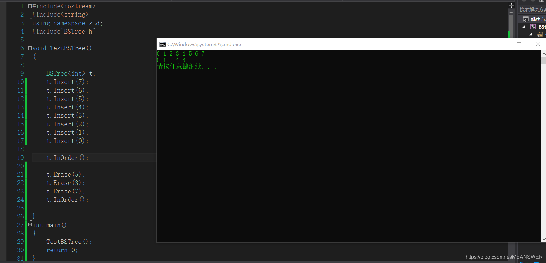This screenshot has width=546, height=263.
Task: Click the editor split-window handle icon
Action: click(x=511, y=5)
